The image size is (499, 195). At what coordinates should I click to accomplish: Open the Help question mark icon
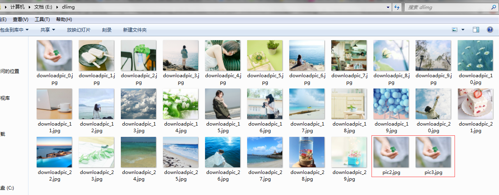(490, 30)
